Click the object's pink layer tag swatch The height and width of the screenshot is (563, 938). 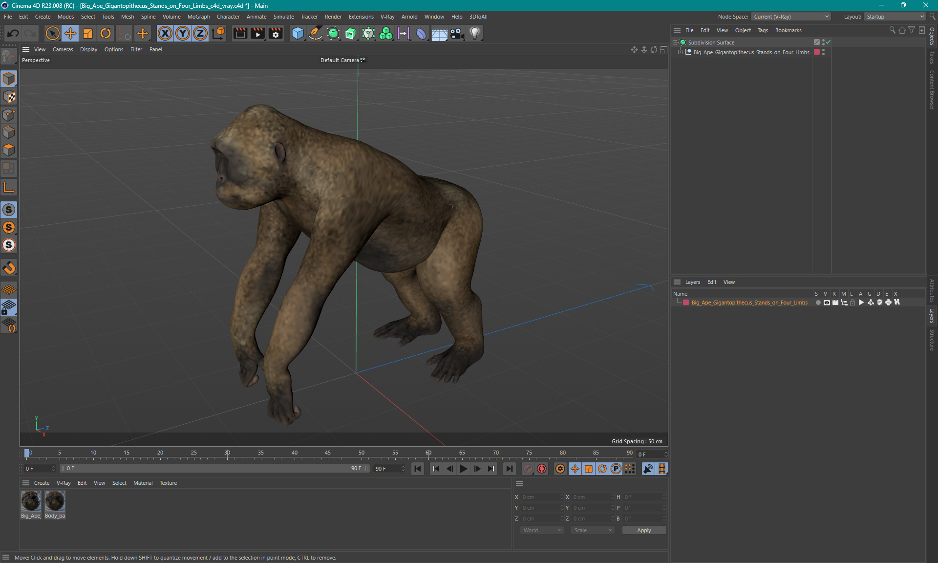[x=816, y=52]
